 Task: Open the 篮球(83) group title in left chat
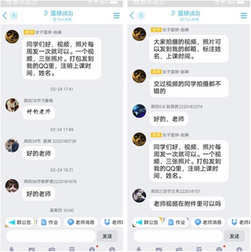tap(61, 13)
